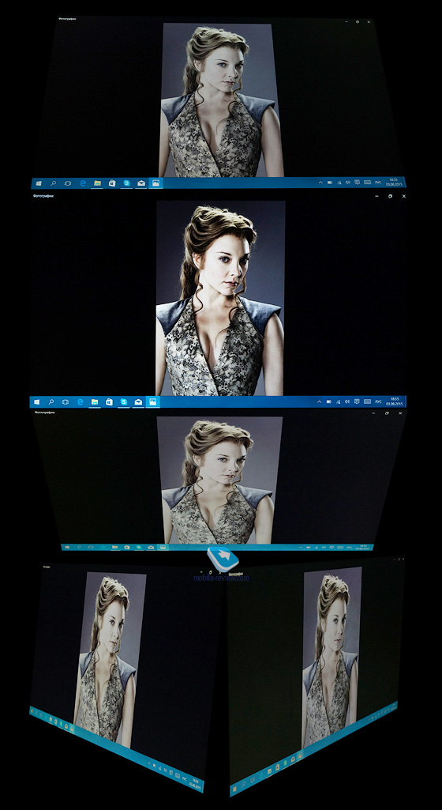Open the Start menu in the head-on screen view
The width and height of the screenshot is (442, 810).
point(37,401)
